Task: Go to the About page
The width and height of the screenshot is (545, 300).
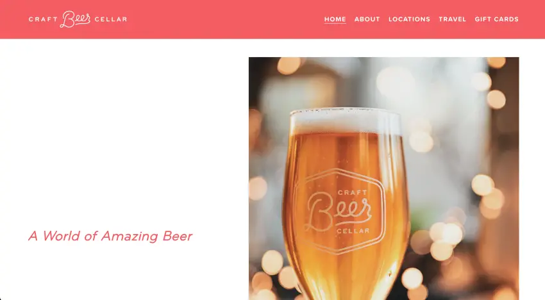Action: [x=367, y=19]
